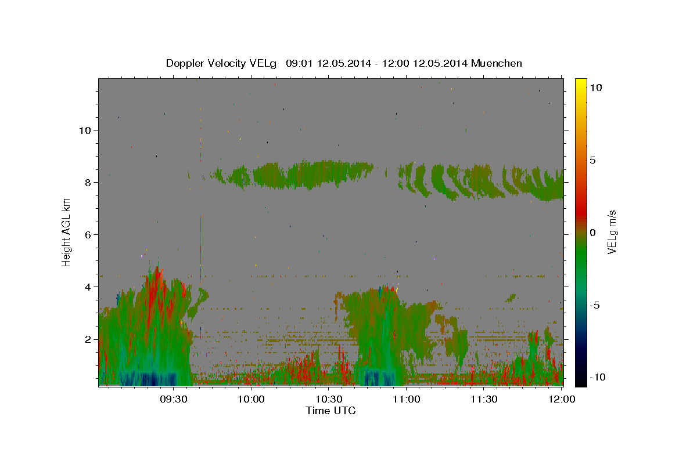Click the height tick label 10
697x464 pixels.
point(84,130)
